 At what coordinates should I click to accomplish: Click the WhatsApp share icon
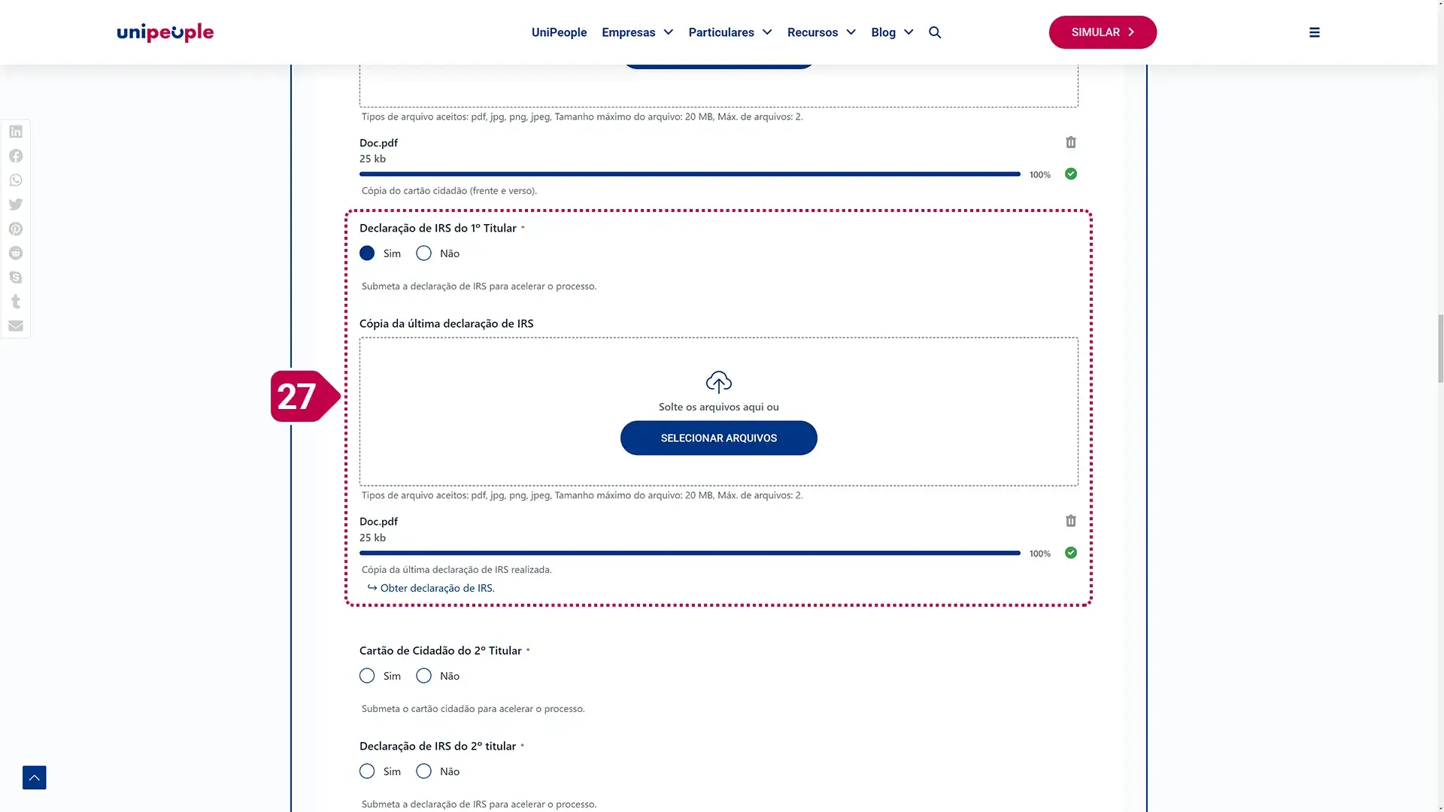click(16, 180)
